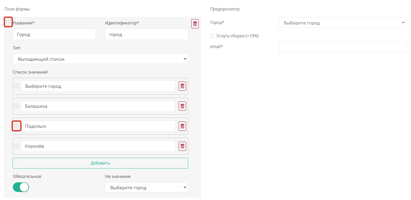
Task: Click the Услуга сборки (+10%) label text
Action: pos(237,36)
